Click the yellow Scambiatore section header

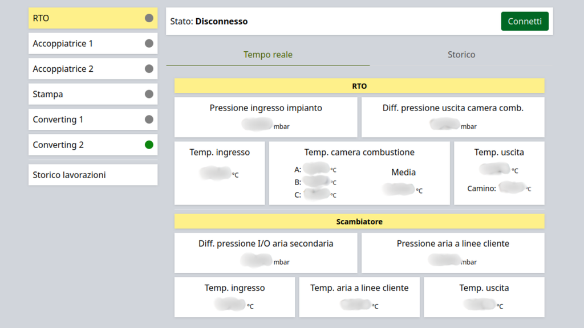(359, 221)
